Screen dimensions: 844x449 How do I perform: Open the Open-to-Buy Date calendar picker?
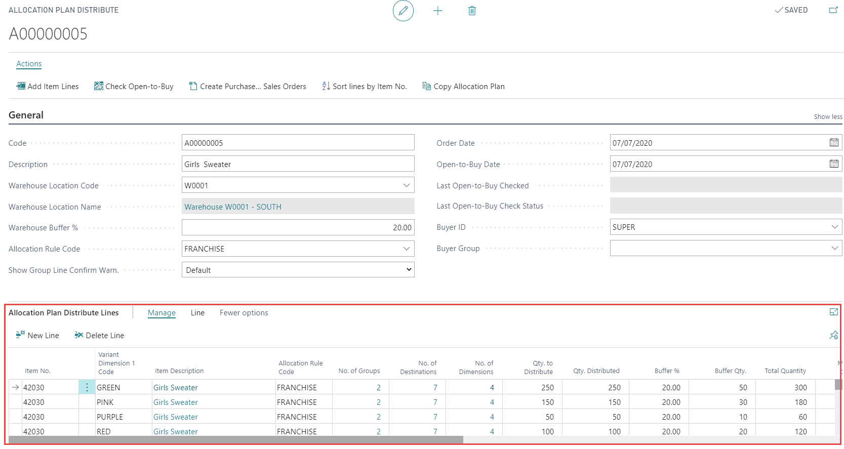834,164
